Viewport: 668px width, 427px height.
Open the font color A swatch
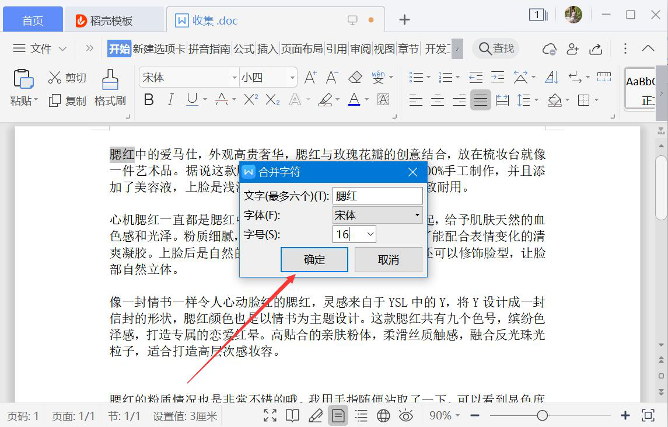coord(354,100)
